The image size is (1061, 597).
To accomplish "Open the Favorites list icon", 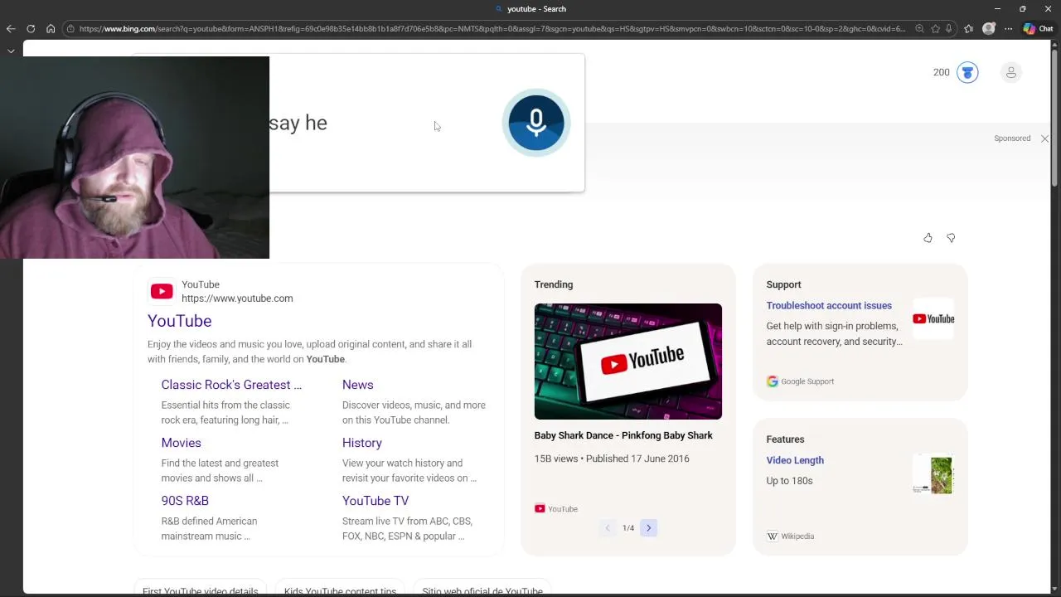I will [968, 29].
